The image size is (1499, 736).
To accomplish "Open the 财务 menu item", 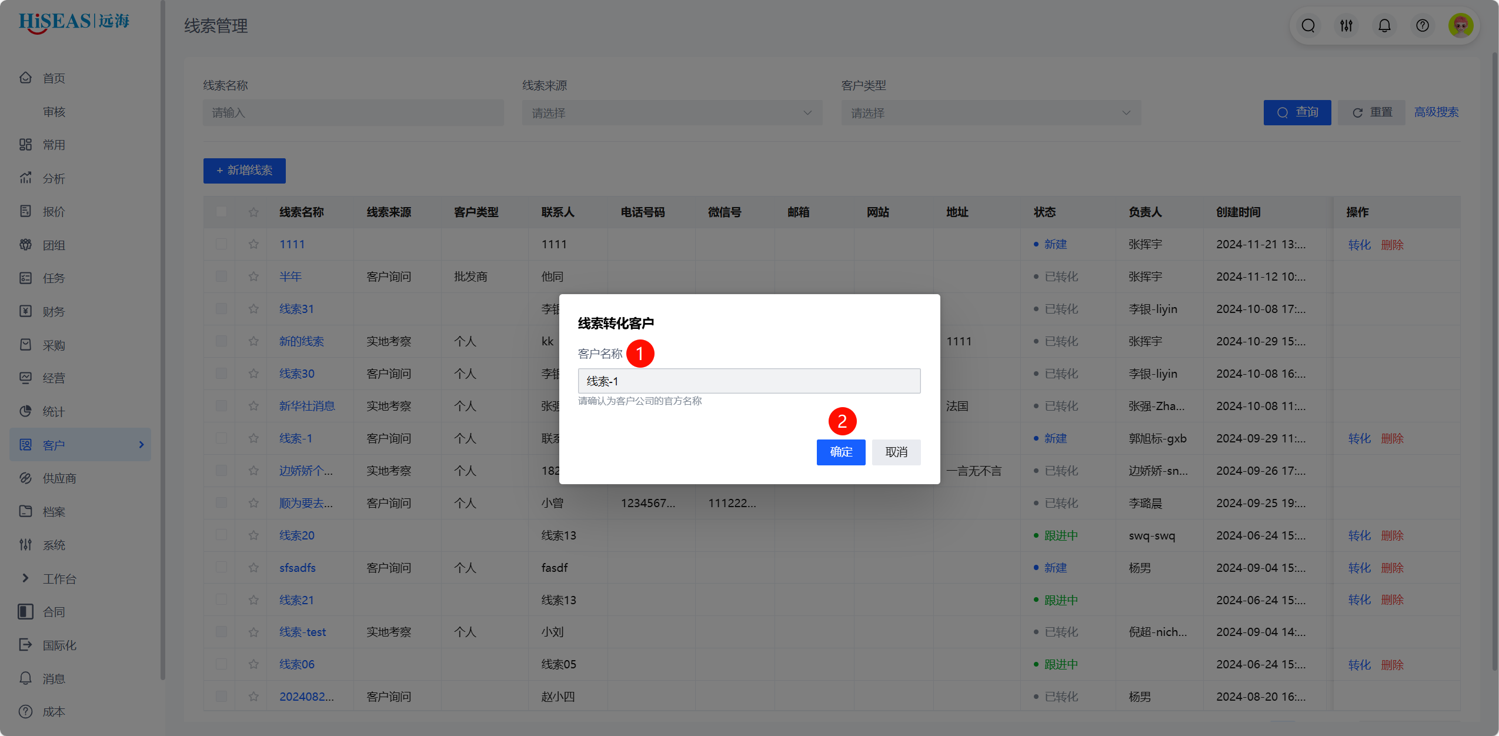I will click(x=54, y=311).
